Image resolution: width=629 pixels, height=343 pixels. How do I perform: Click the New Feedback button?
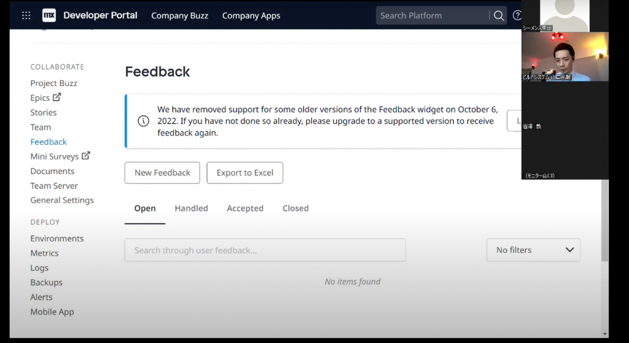(x=162, y=173)
